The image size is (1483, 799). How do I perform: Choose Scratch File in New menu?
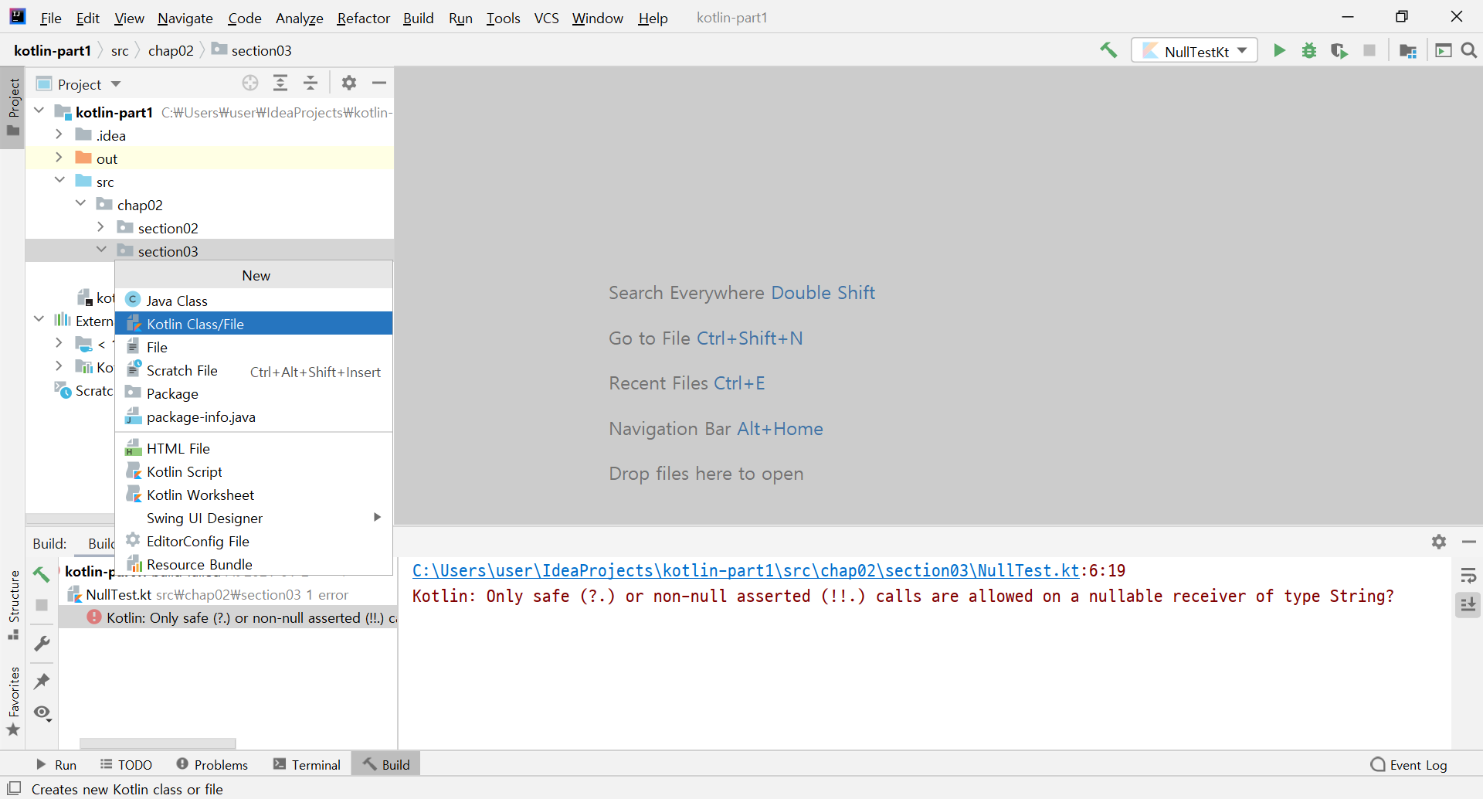point(253,371)
